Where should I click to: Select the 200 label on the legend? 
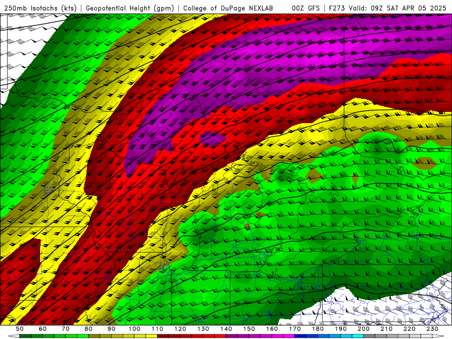363,329
